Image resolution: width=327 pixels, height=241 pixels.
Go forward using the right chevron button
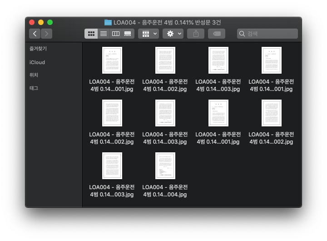[46, 34]
